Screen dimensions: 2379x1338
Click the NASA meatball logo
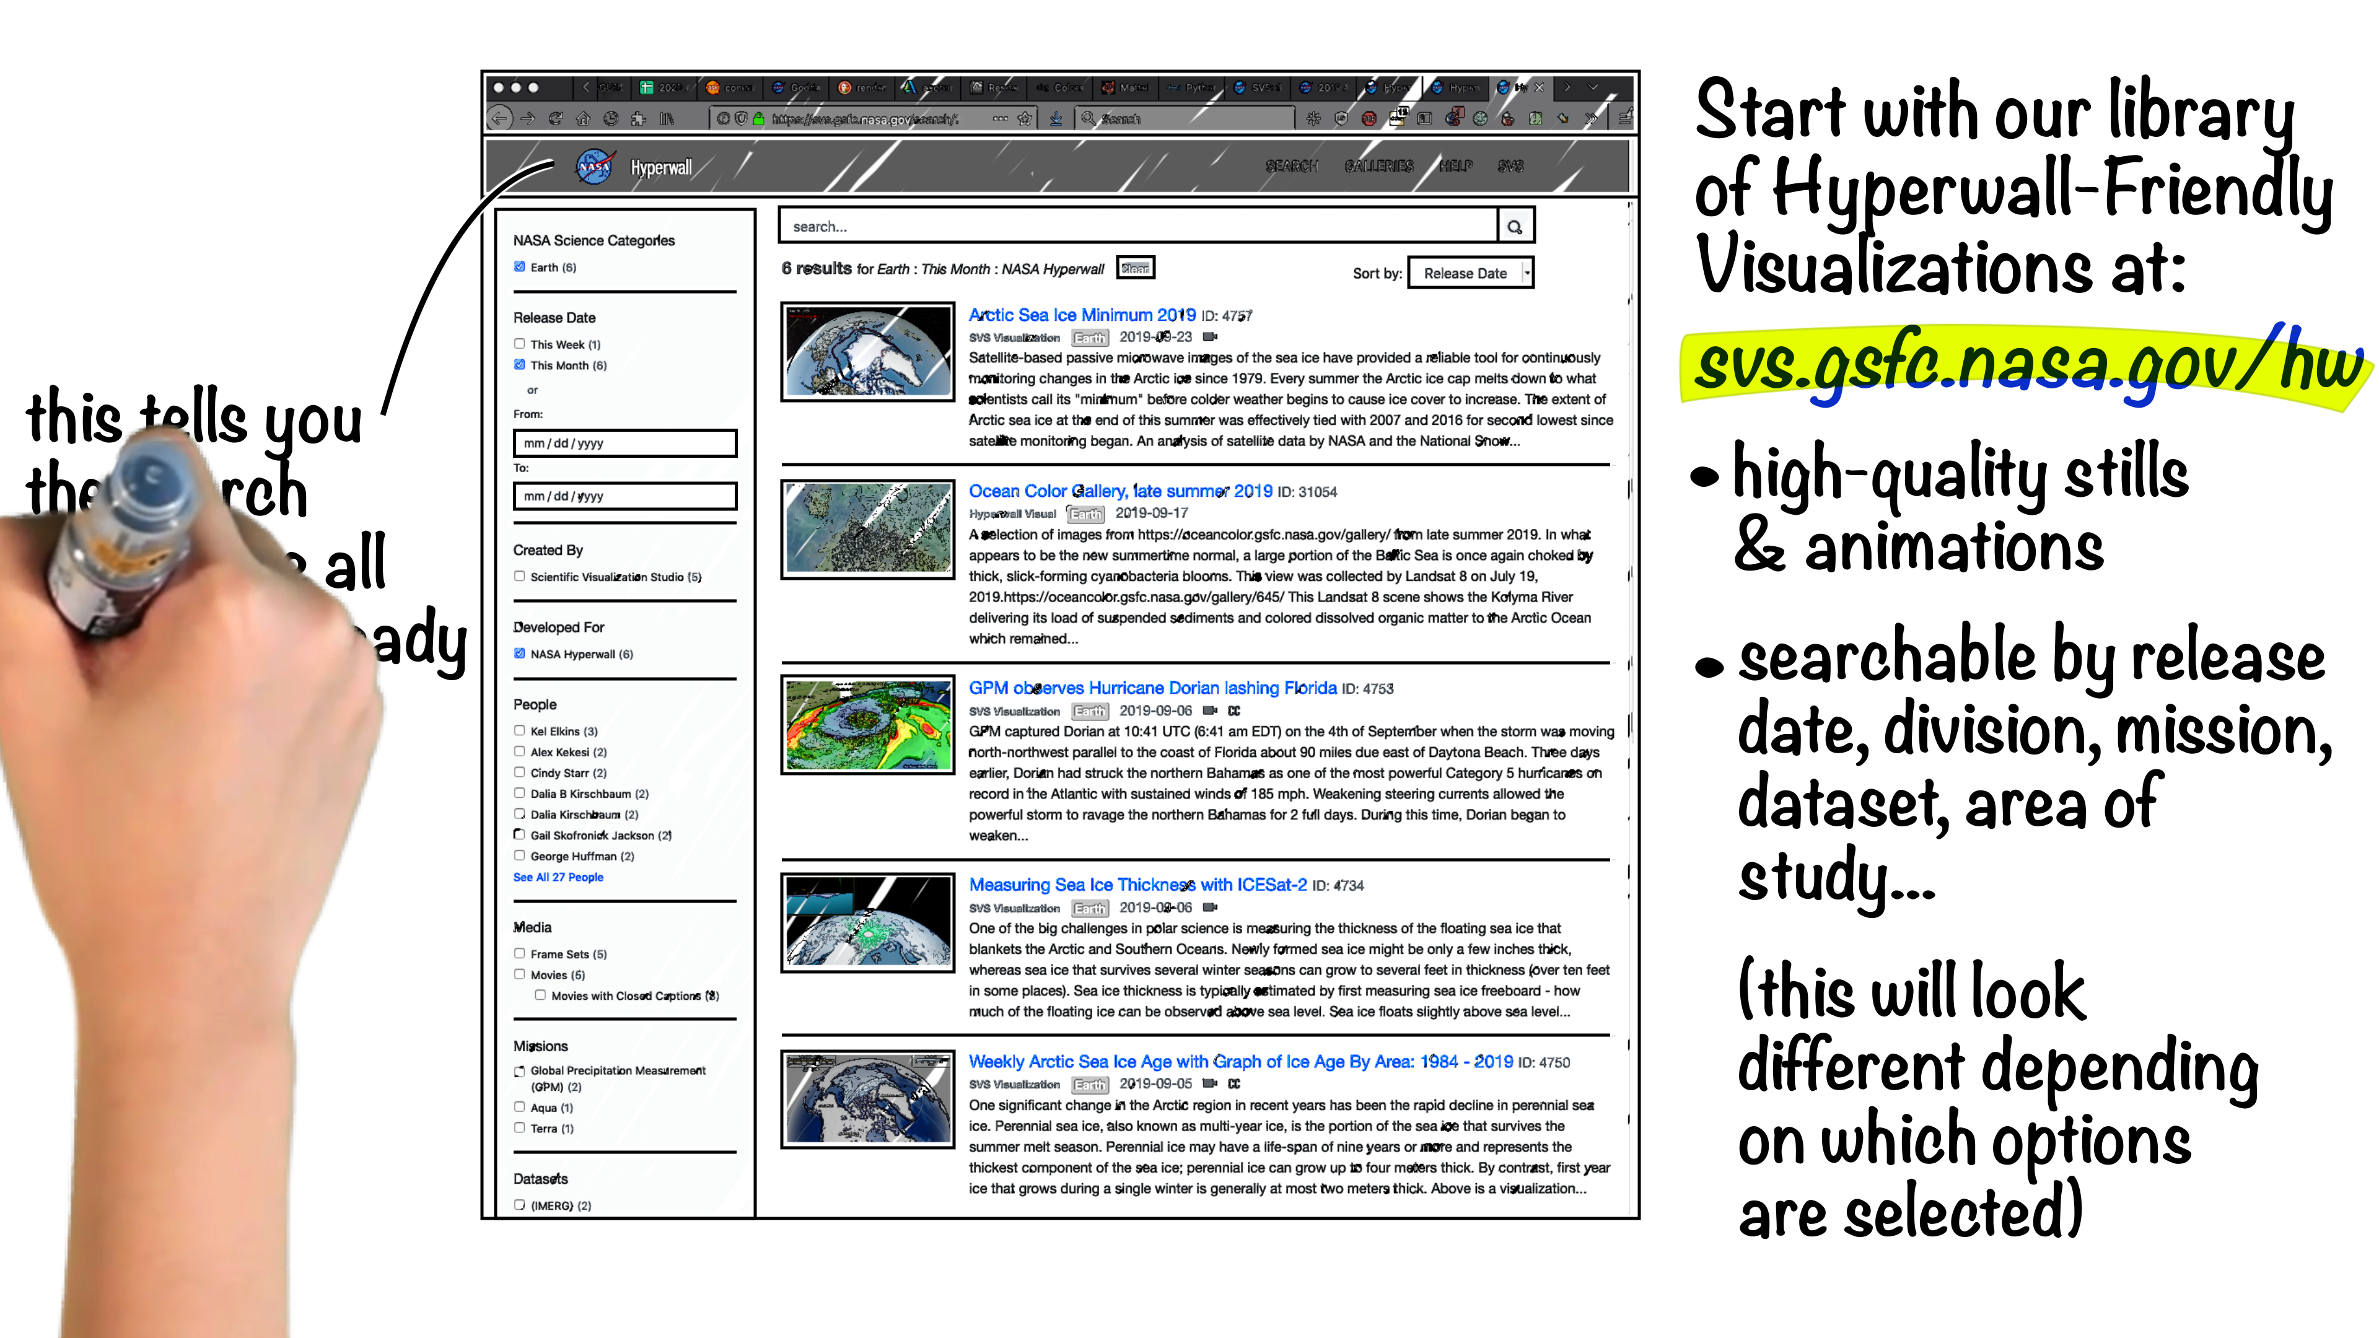click(595, 167)
